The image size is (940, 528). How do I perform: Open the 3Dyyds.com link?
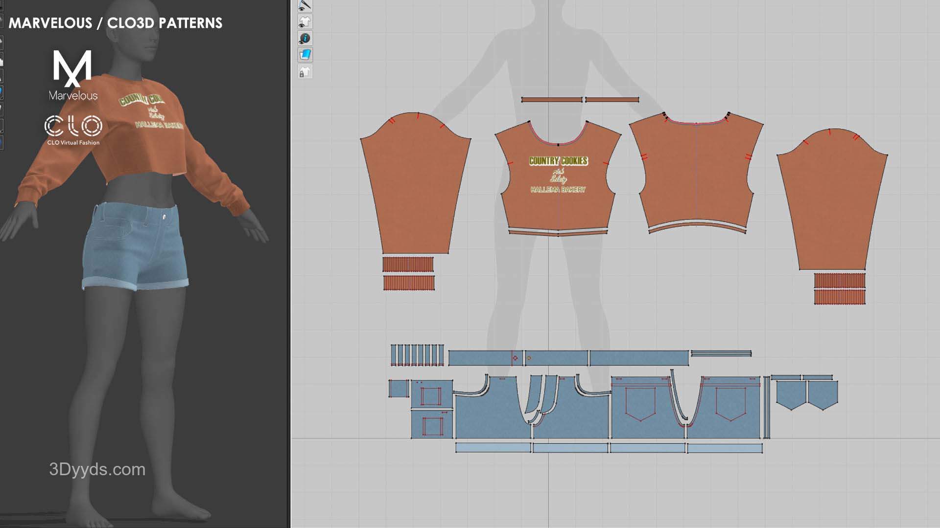point(97,469)
